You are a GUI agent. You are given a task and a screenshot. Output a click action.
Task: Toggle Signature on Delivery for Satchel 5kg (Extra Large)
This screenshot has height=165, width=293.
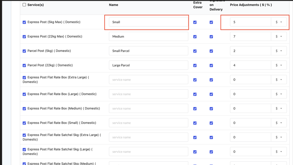click(211, 137)
